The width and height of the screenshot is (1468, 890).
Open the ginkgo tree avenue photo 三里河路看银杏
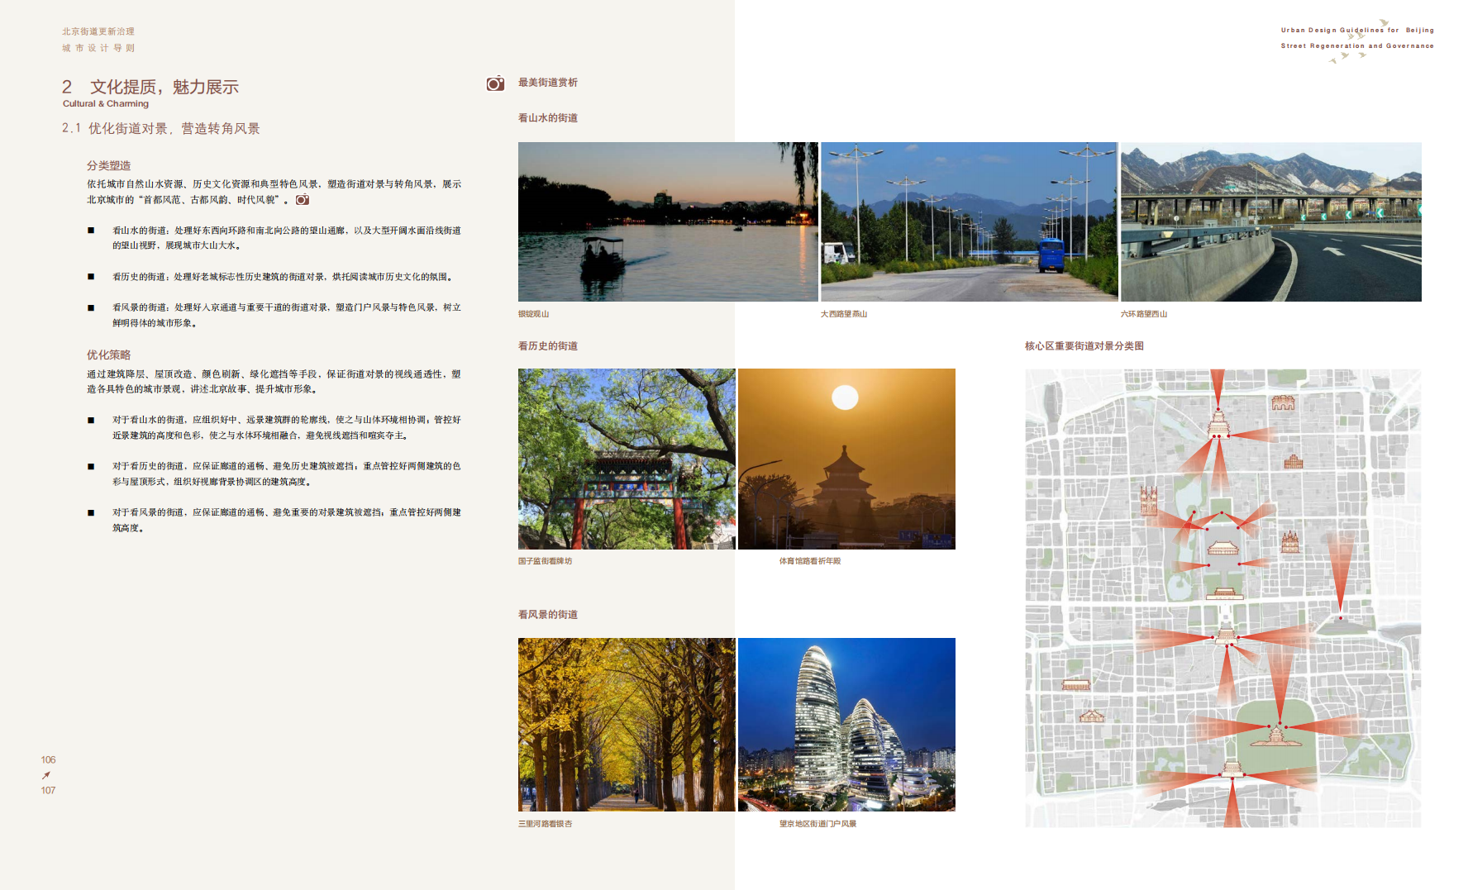pyautogui.click(x=627, y=724)
